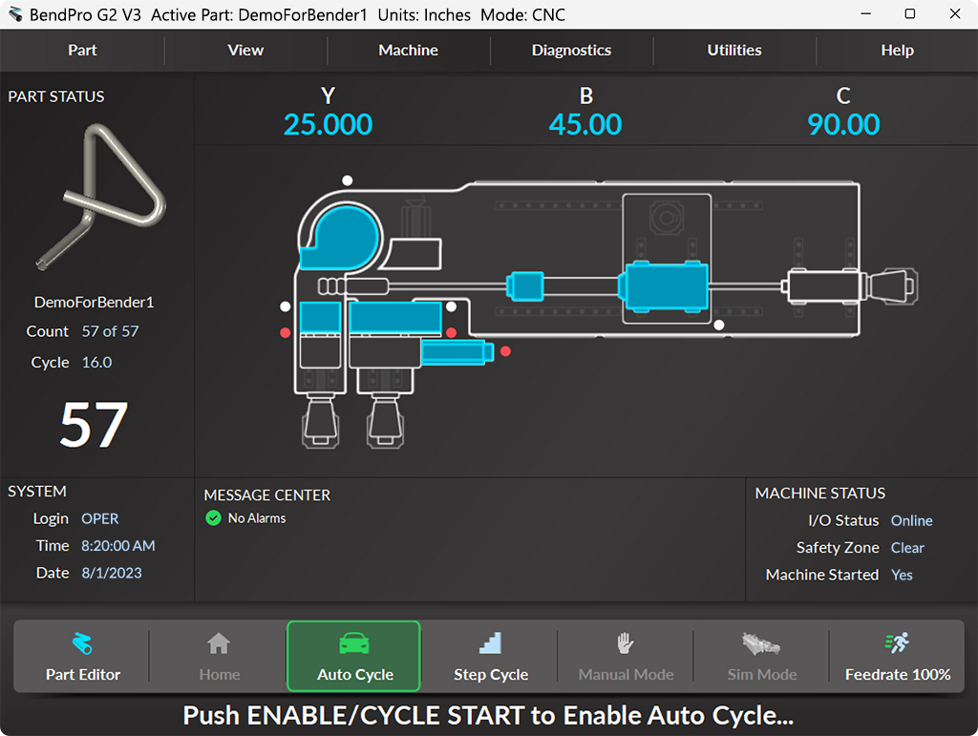Open the View menu
Viewport: 978px width, 736px height.
click(x=245, y=51)
